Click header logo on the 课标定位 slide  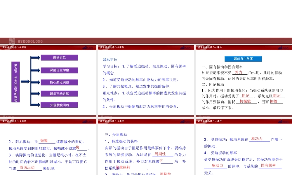pos(185,48)
